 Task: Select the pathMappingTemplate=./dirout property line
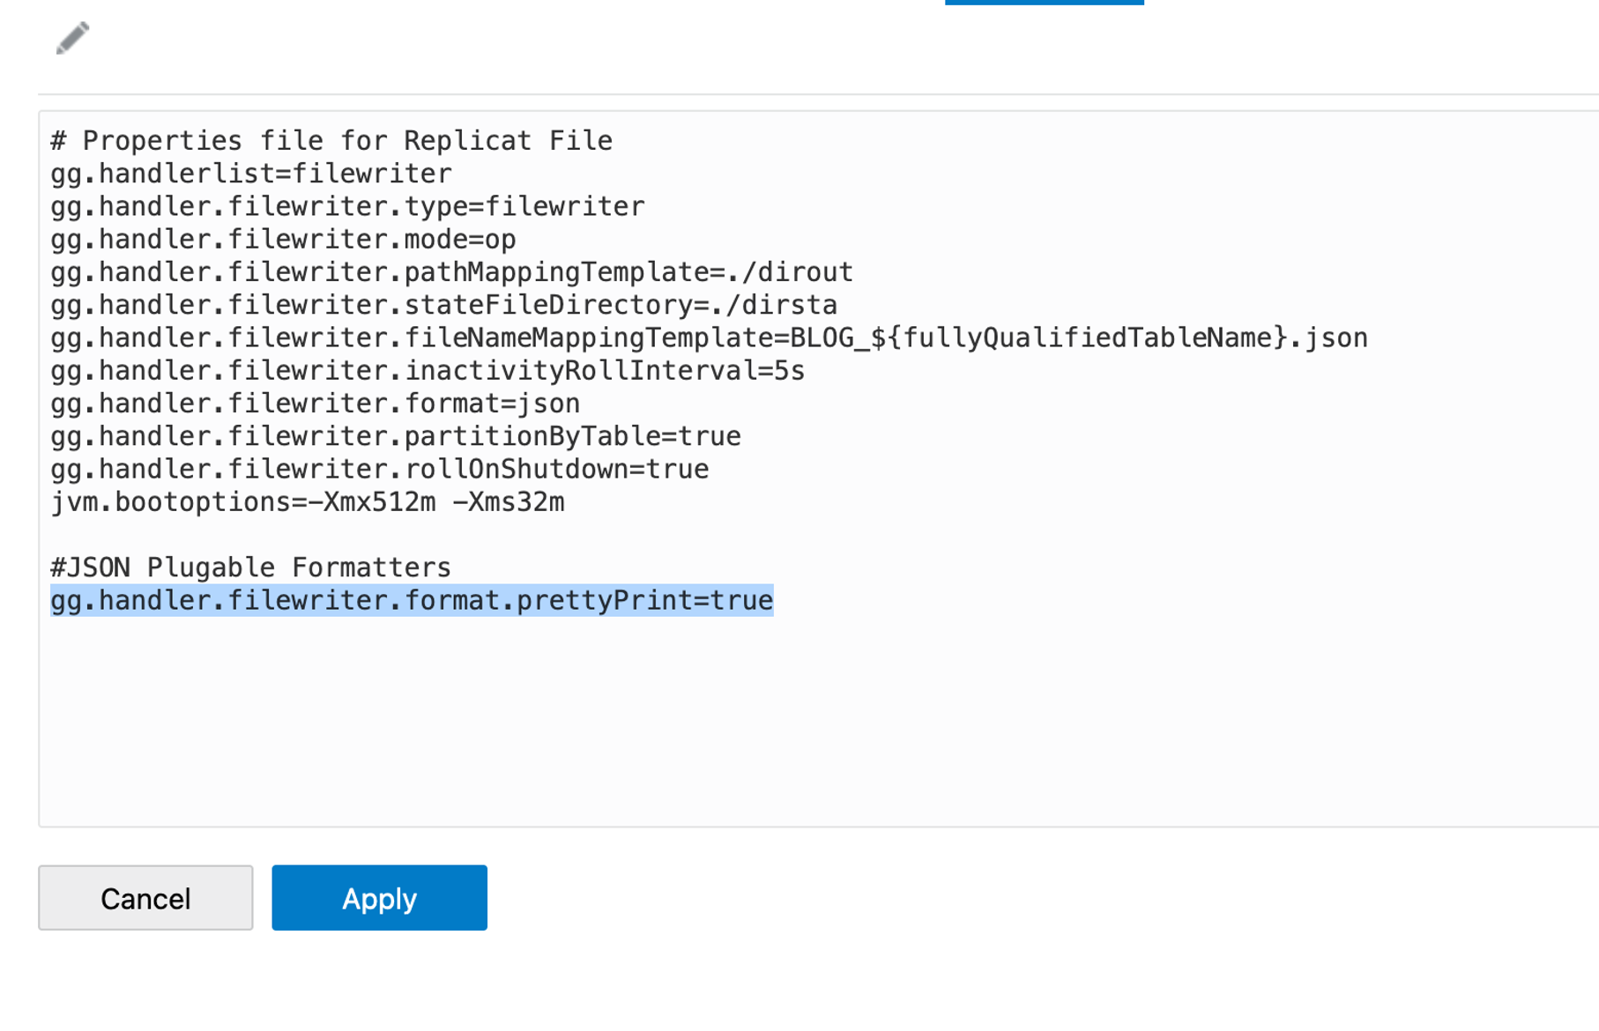tap(450, 271)
